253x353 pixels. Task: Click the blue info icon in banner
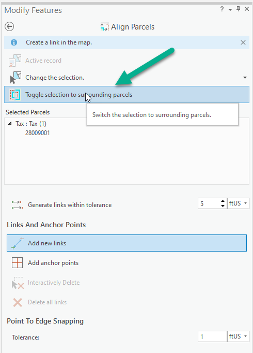14,42
